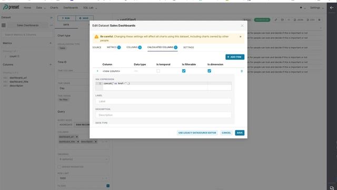
Task: Click the <new column> name to edit
Action: [111, 71]
